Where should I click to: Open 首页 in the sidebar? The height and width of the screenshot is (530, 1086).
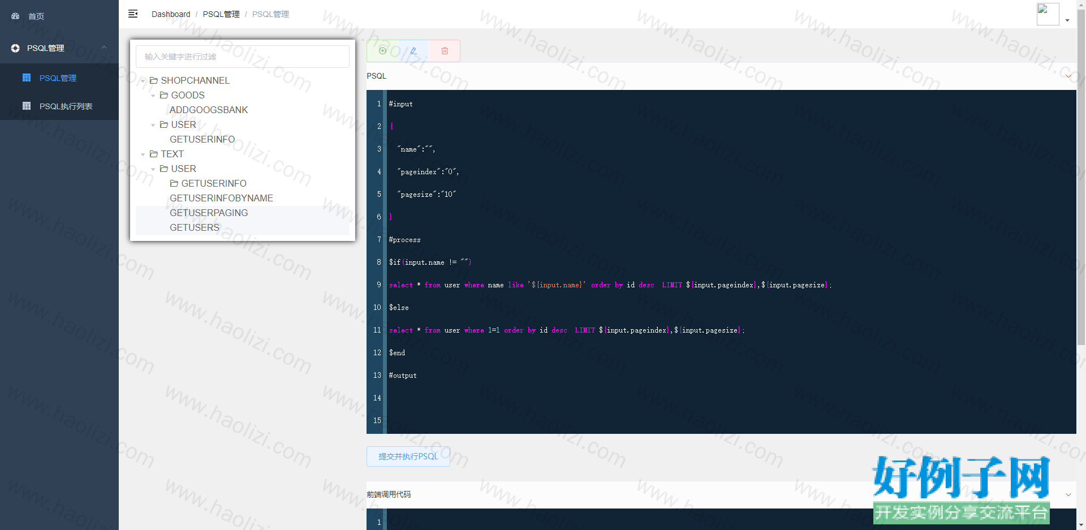(59, 16)
